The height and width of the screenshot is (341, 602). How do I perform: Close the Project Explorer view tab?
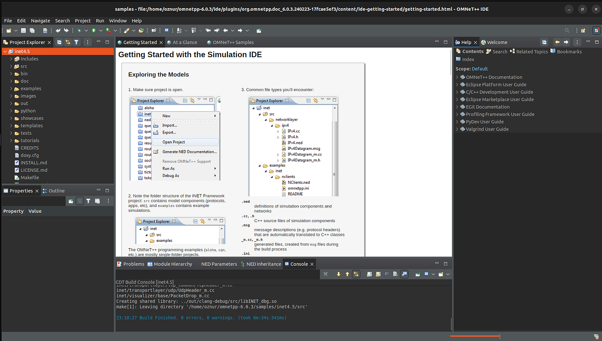click(x=49, y=42)
